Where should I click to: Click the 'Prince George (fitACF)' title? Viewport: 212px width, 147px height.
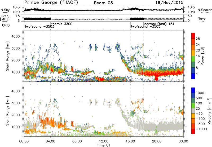pyautogui.click(x=51, y=2)
